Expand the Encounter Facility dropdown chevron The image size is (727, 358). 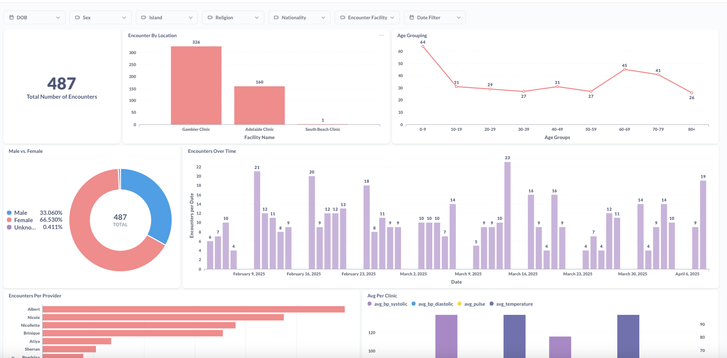point(392,17)
